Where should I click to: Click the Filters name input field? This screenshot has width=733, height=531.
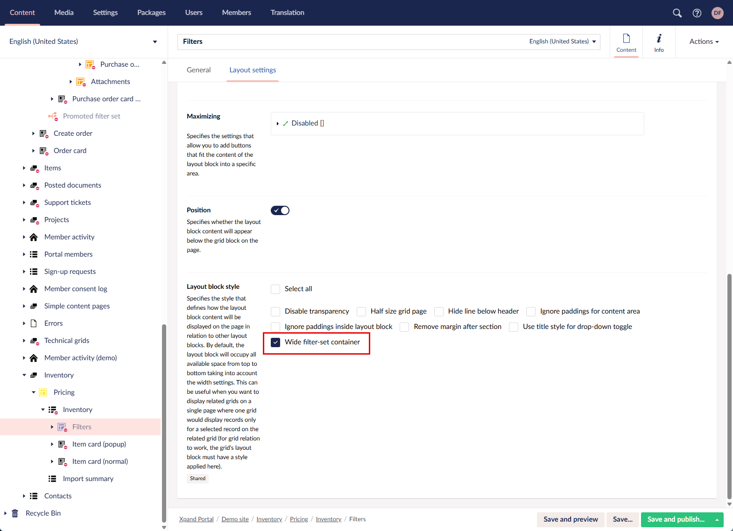(x=350, y=42)
